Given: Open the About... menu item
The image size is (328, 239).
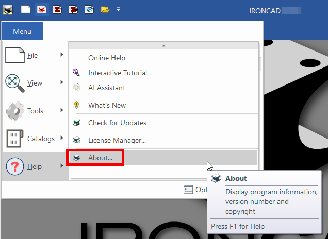Looking at the screenshot, I should [163, 158].
